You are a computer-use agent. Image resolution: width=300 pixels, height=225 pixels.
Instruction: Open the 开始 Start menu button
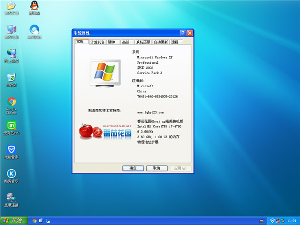click(14, 221)
